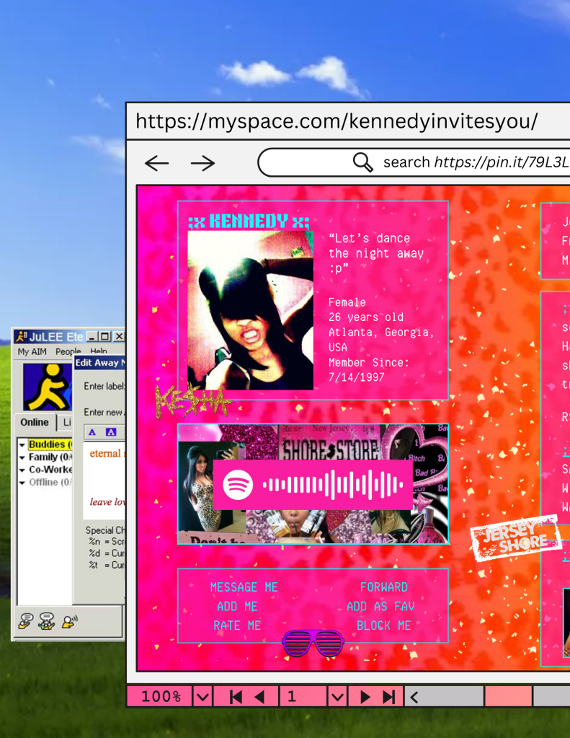Click the Spotify logo on the banner

(x=238, y=486)
